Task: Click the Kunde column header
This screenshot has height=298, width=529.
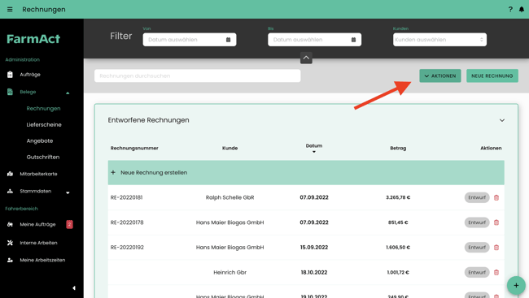Action: point(230,148)
